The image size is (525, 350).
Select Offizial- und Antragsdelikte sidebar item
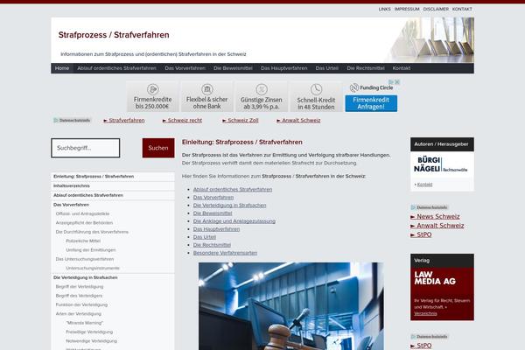click(82, 213)
